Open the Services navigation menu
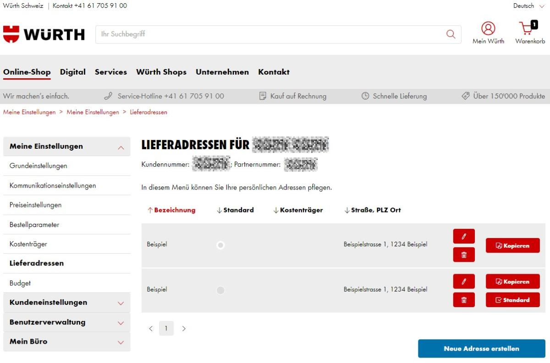The image size is (550, 363). point(111,72)
